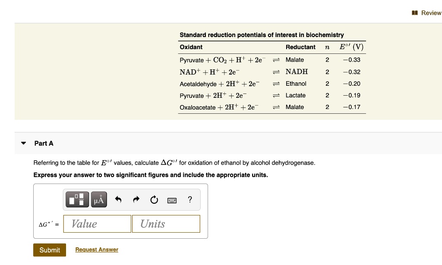Select the Value input field

(x=97, y=224)
